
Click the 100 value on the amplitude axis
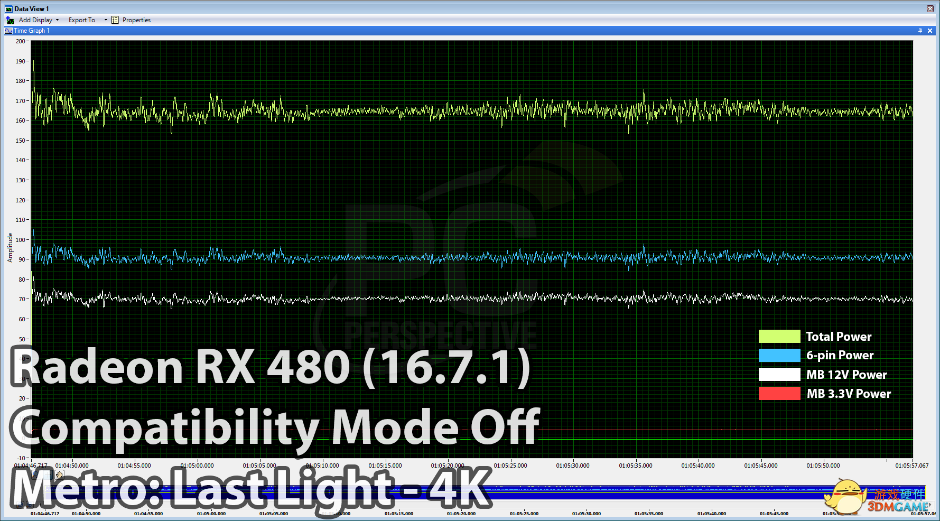pyautogui.click(x=20, y=240)
